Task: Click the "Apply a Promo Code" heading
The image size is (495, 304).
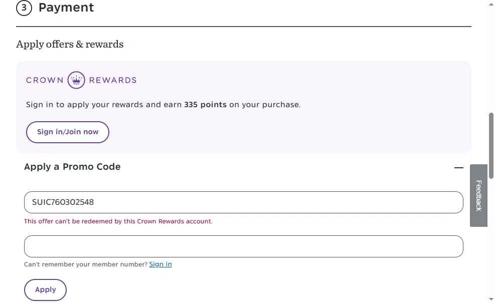Action: pyautogui.click(x=72, y=167)
